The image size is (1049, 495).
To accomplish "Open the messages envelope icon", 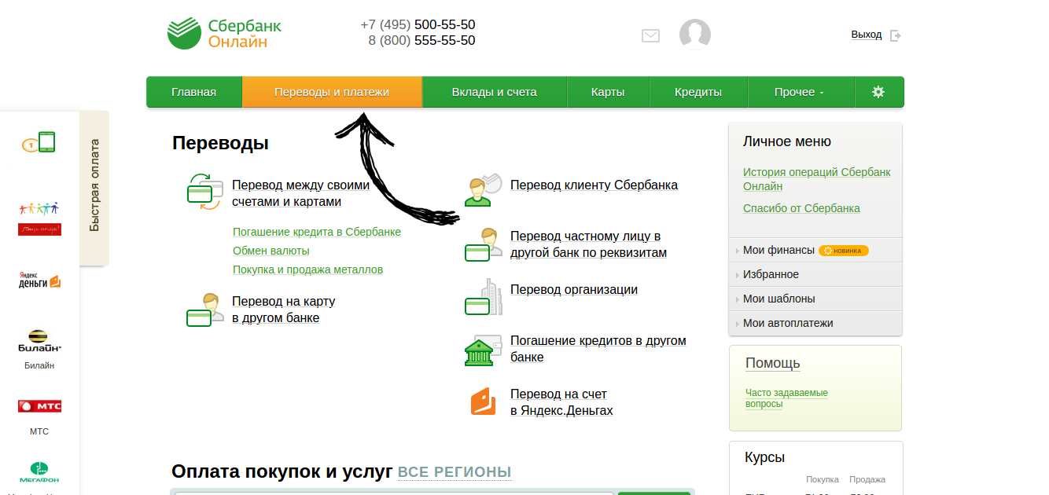I will (650, 35).
